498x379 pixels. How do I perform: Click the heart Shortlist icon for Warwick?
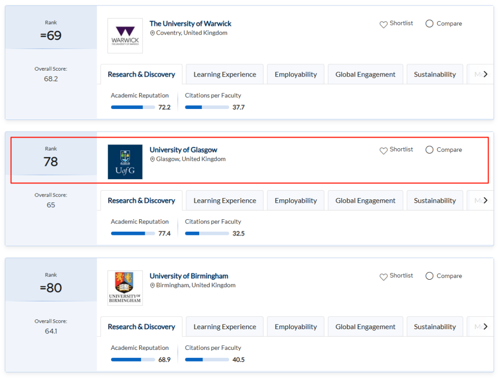click(383, 24)
